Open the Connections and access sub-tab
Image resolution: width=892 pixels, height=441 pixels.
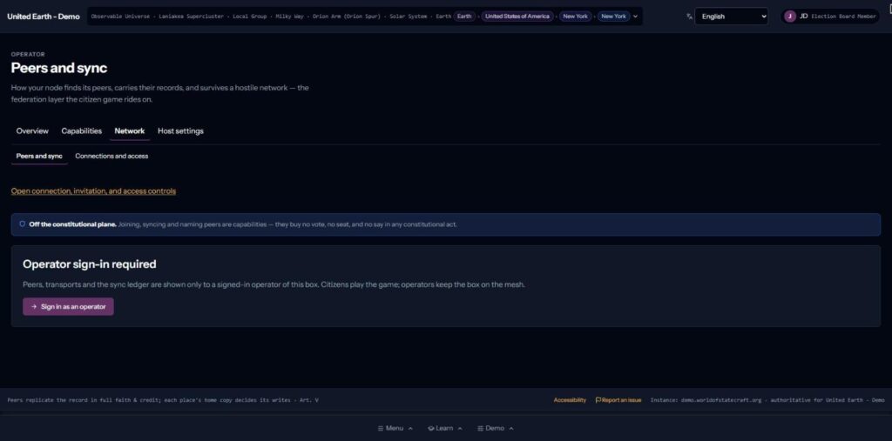111,156
